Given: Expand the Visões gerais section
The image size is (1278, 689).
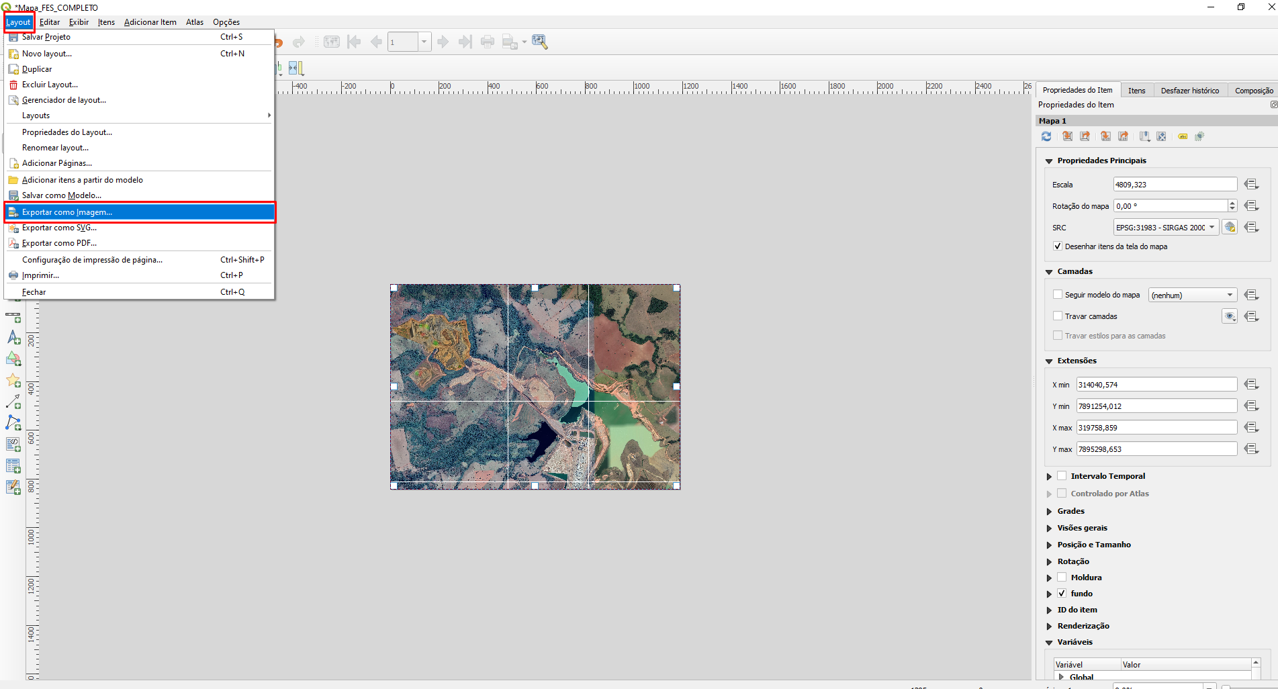Looking at the screenshot, I should (1049, 529).
